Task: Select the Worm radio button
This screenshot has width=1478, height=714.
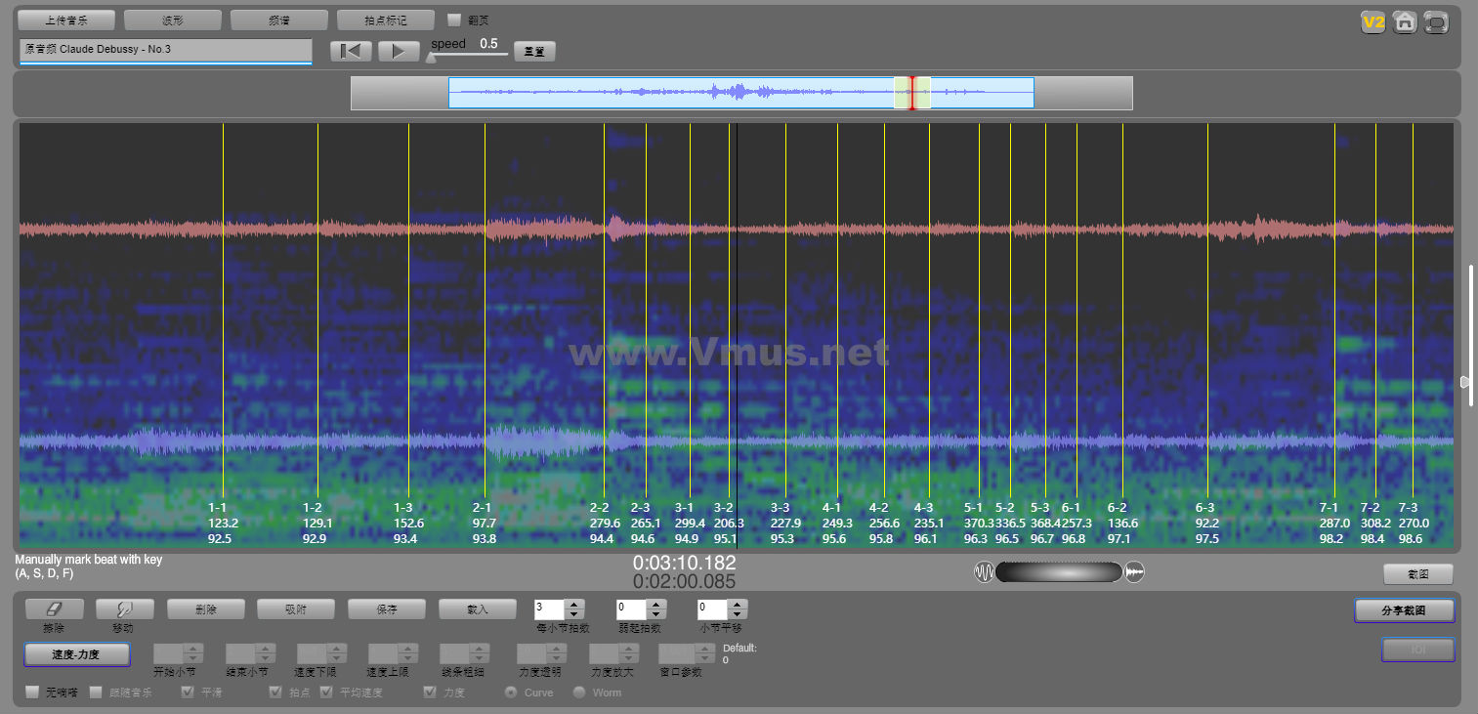Action: point(579,693)
